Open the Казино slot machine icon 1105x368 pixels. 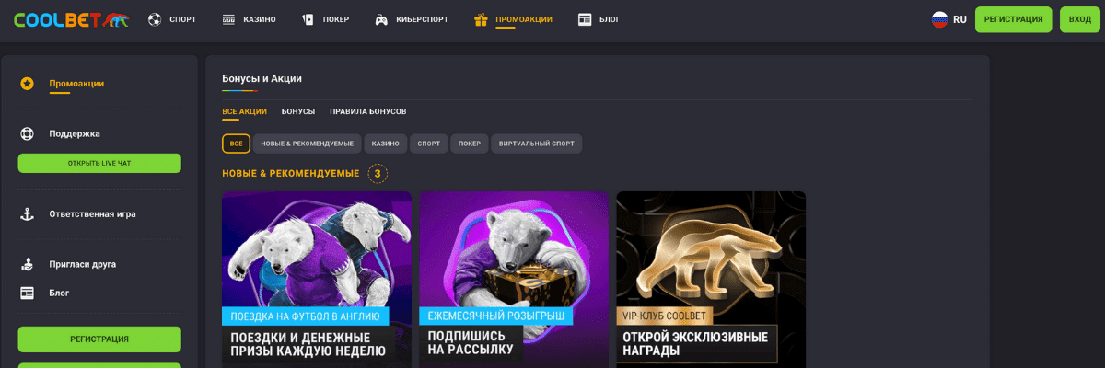click(x=229, y=19)
